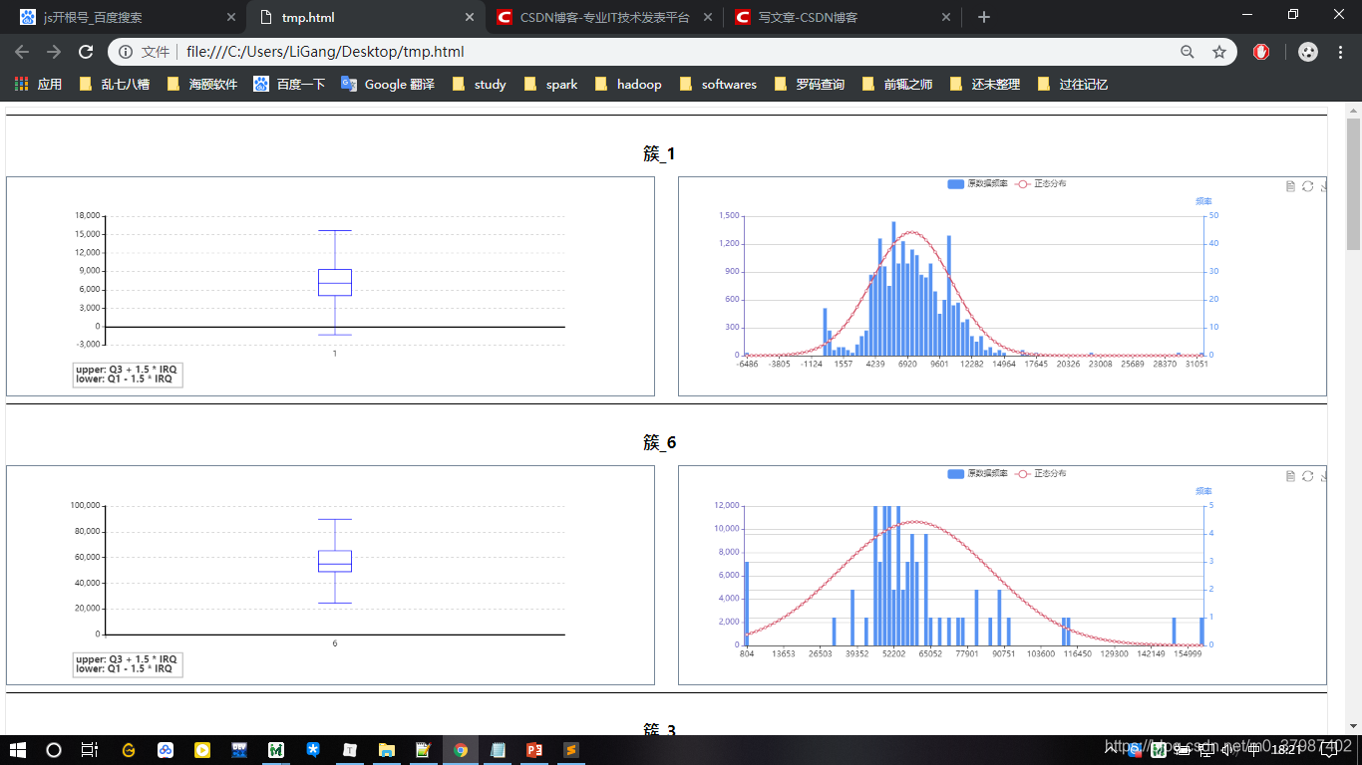Open the zoom magnifier in address bar

coord(1188,52)
